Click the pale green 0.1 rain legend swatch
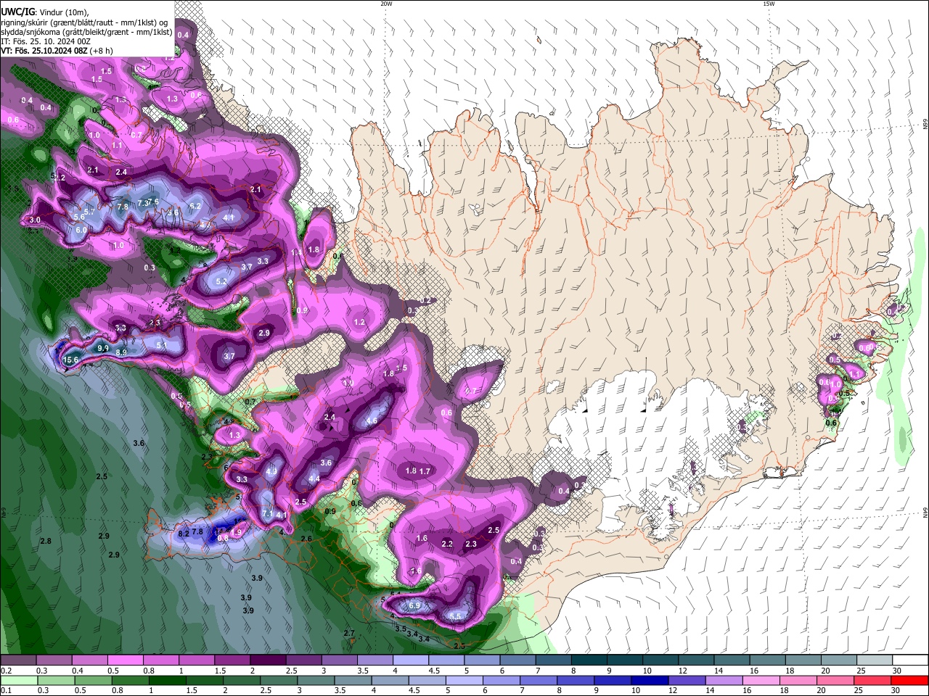 pyautogui.click(x=20, y=680)
